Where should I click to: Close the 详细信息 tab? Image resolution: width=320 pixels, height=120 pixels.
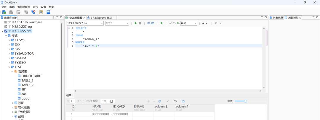click(300, 18)
